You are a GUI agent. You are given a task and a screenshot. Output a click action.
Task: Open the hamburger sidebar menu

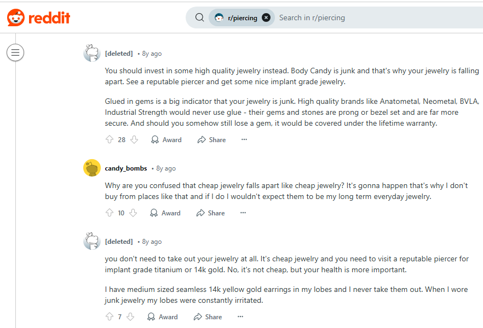point(15,52)
